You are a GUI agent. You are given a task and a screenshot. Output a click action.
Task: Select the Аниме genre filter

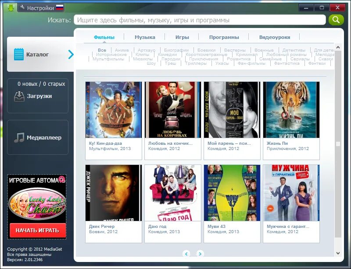[x=122, y=50]
